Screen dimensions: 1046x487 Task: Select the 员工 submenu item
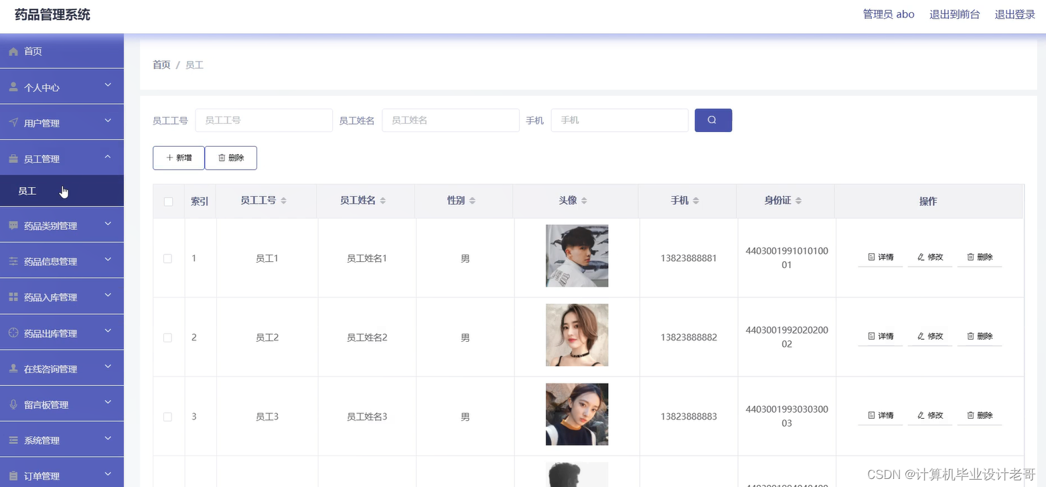[x=62, y=191]
